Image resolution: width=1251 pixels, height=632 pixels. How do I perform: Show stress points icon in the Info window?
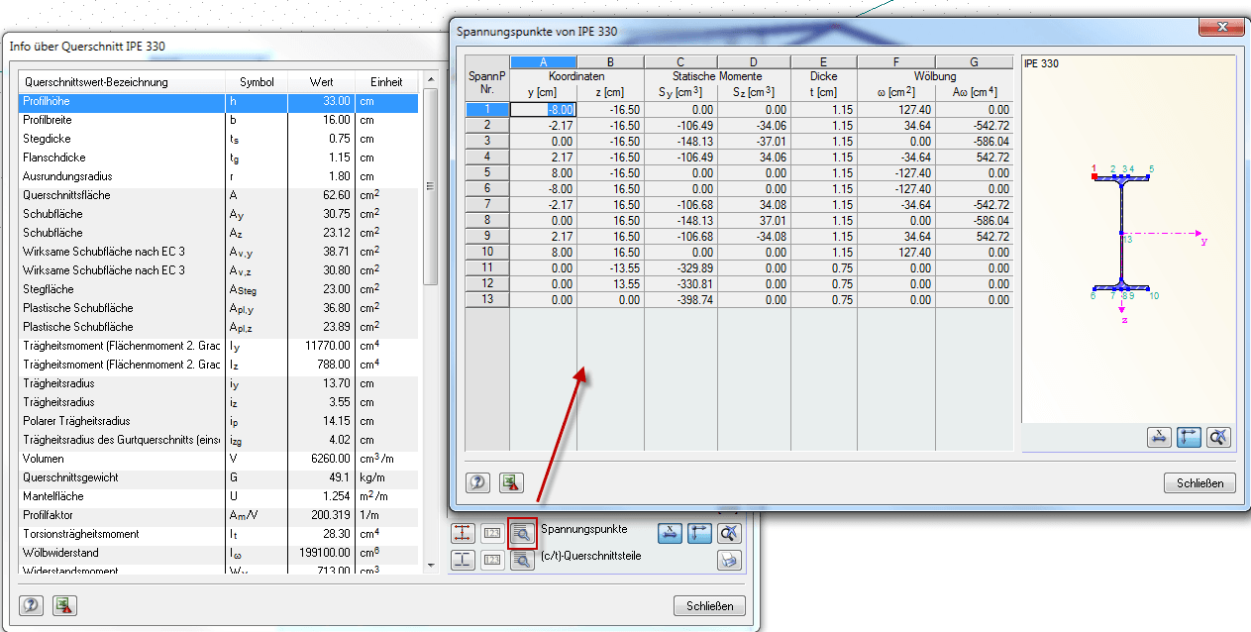[x=464, y=532]
